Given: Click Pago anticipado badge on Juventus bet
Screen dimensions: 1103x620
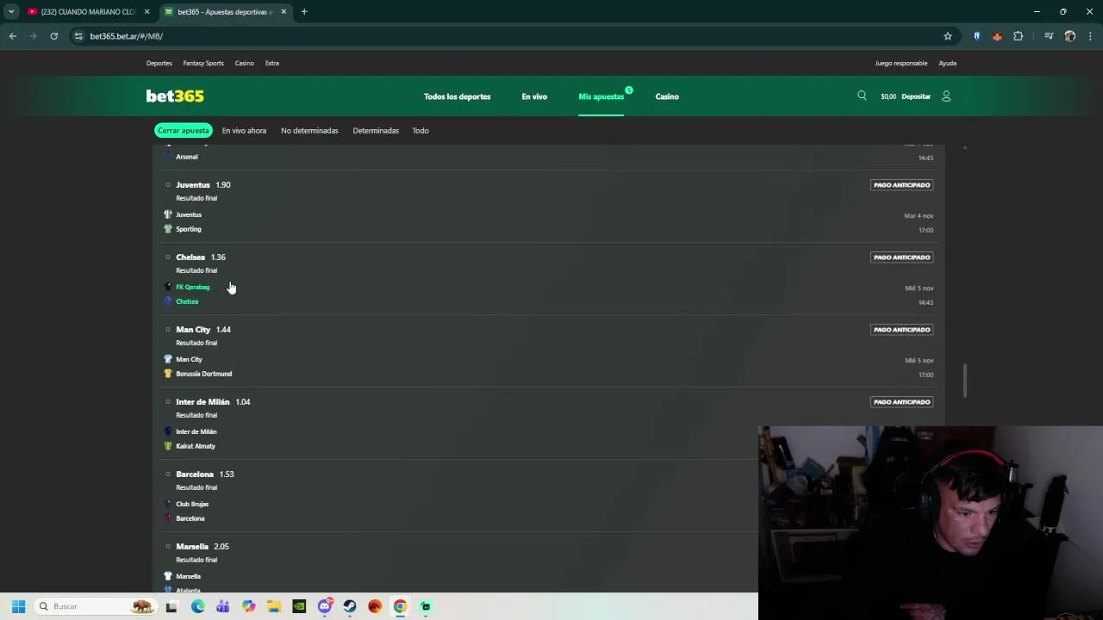Looking at the screenshot, I should pos(901,185).
